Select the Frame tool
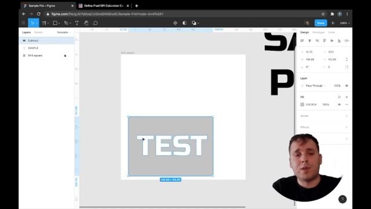 coord(44,23)
